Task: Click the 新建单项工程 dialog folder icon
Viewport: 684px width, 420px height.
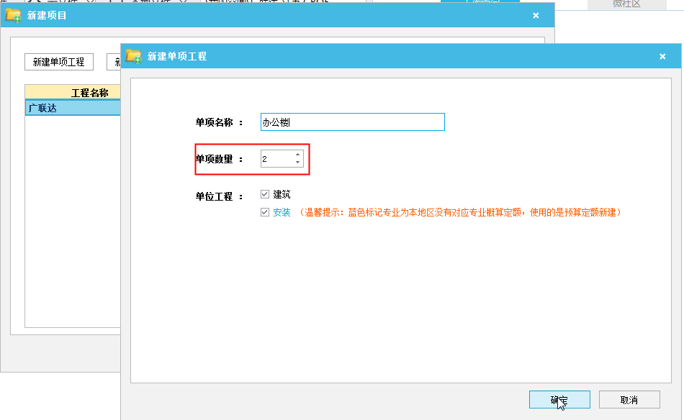Action: [x=133, y=55]
